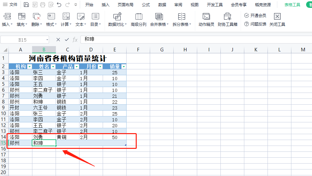Expand the 数据对比 dropdown arrow
312x176 pixels.
(126, 24)
